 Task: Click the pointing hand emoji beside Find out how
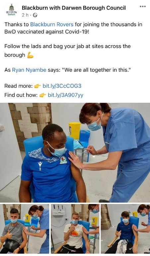[x=43, y=95]
